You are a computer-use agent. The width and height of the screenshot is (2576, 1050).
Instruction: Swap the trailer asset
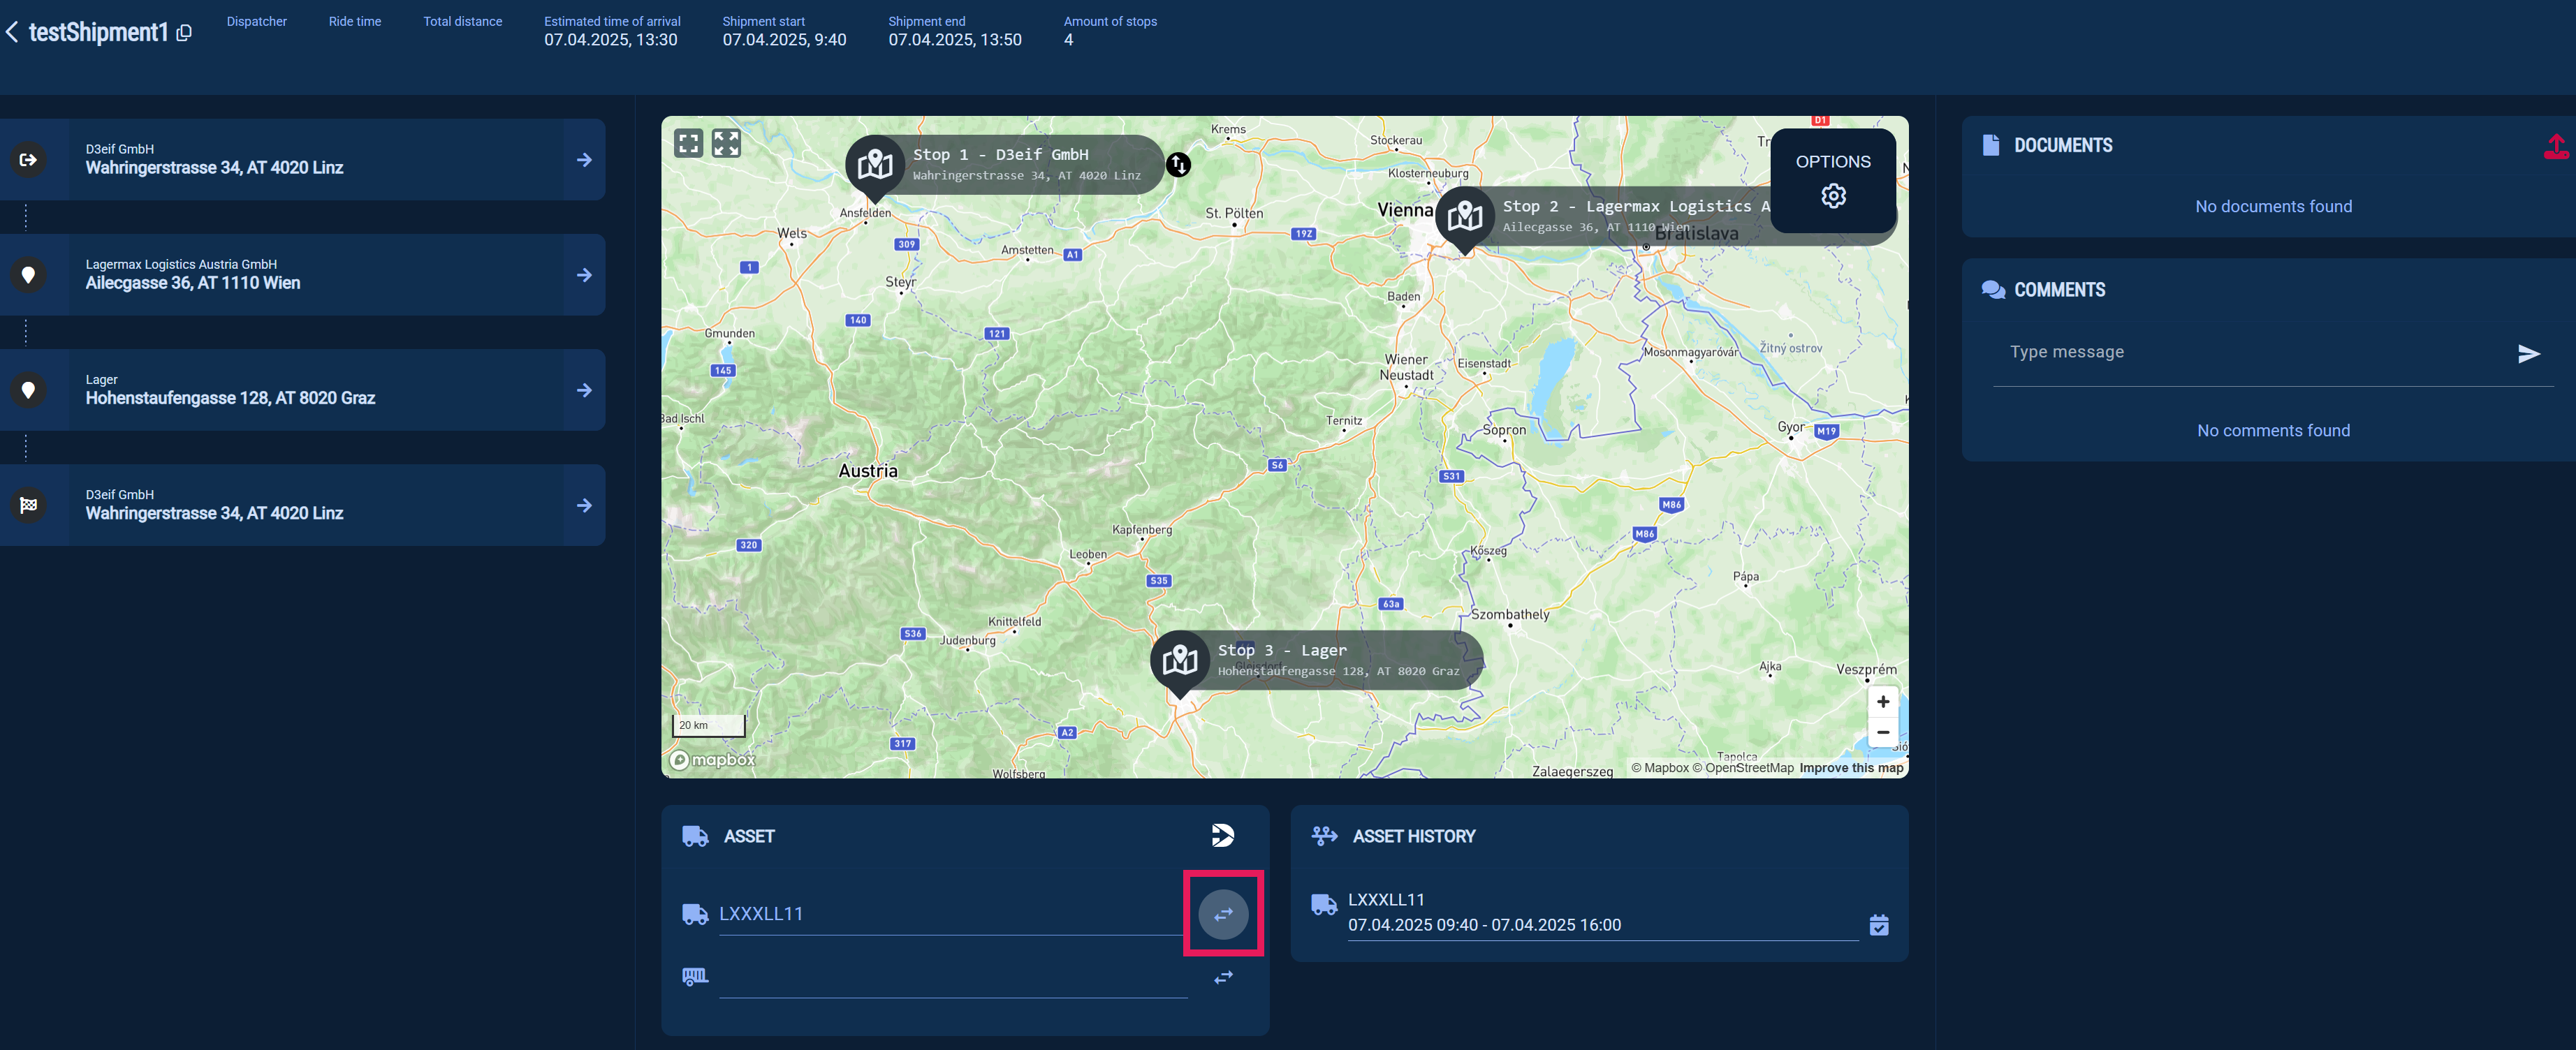(x=1222, y=977)
